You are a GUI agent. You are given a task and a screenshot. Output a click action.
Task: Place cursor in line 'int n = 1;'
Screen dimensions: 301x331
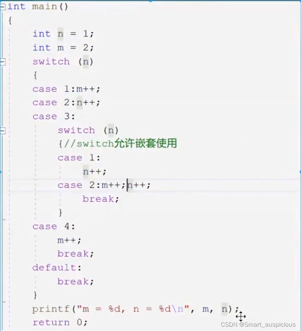tap(63, 34)
